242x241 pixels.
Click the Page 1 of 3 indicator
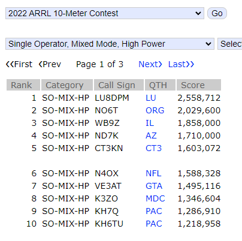(x=99, y=64)
